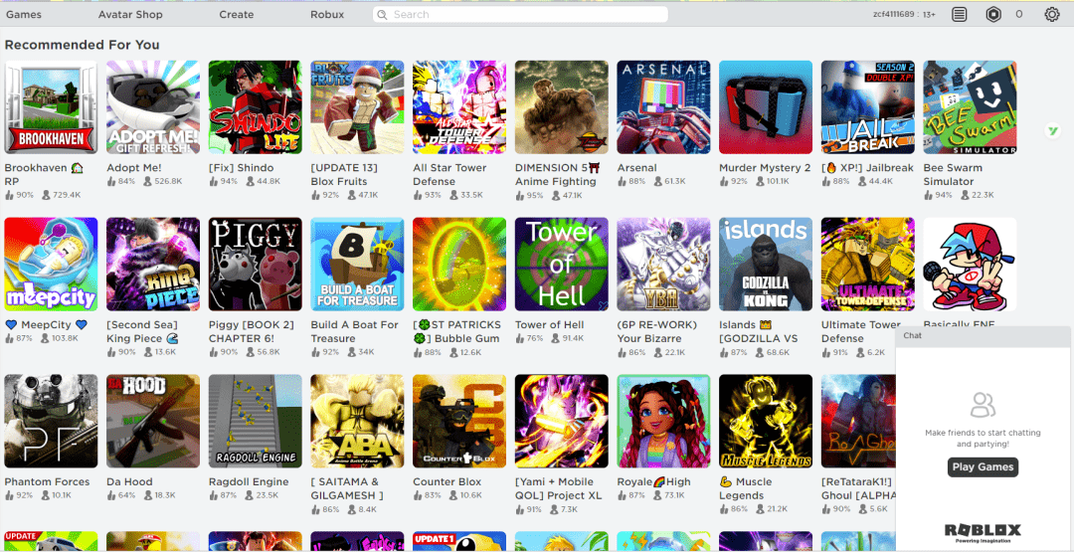The width and height of the screenshot is (1074, 552).
Task: Open the Avatar Shop menu
Action: coord(130,14)
